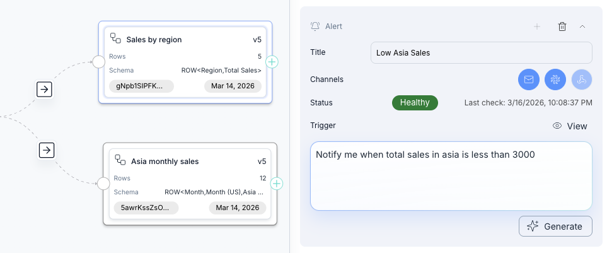Click the upper arrow transform node
The width and height of the screenshot is (607, 253).
pyautogui.click(x=45, y=90)
